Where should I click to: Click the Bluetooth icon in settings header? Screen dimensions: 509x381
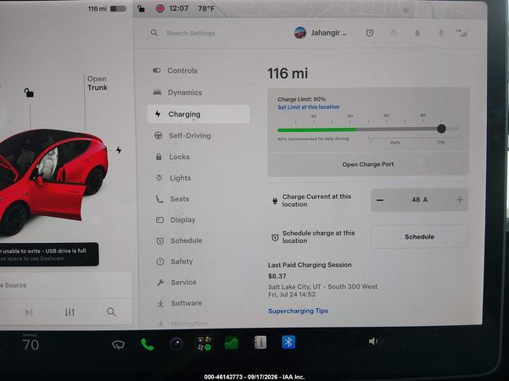[x=441, y=33]
